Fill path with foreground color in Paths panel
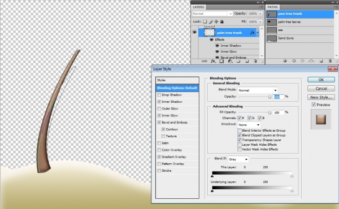Viewport: 339px width, 209px height. pyautogui.click(x=285, y=61)
